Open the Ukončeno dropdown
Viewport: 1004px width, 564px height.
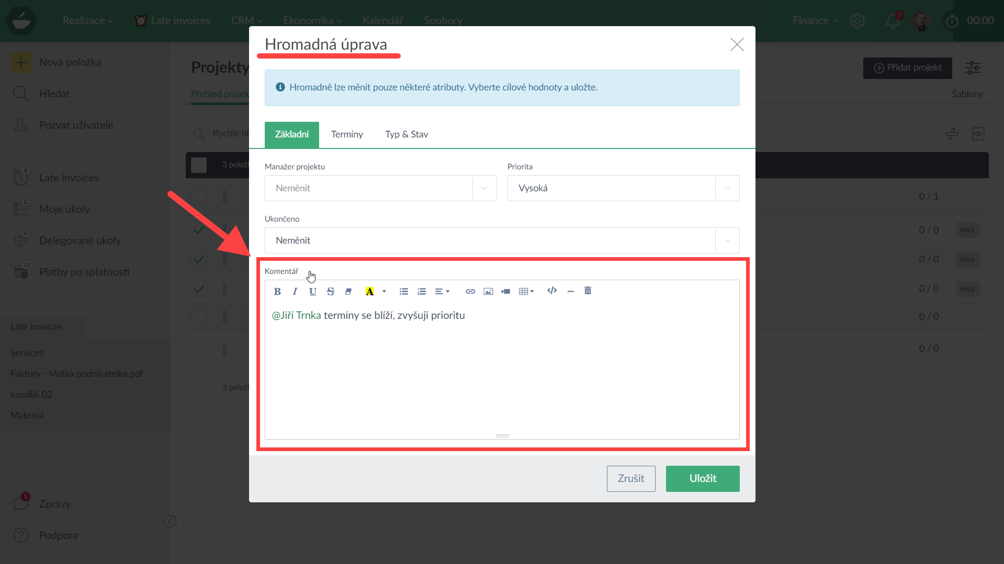[x=501, y=240]
